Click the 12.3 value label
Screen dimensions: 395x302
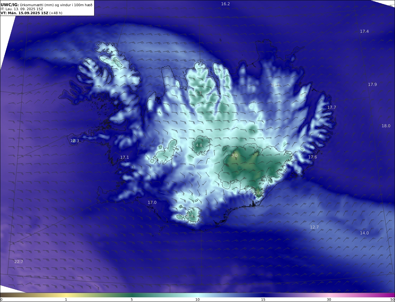[x=75, y=141]
